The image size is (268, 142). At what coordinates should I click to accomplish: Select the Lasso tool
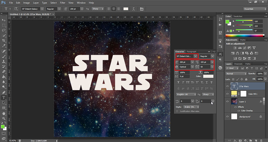(x=4, y=30)
